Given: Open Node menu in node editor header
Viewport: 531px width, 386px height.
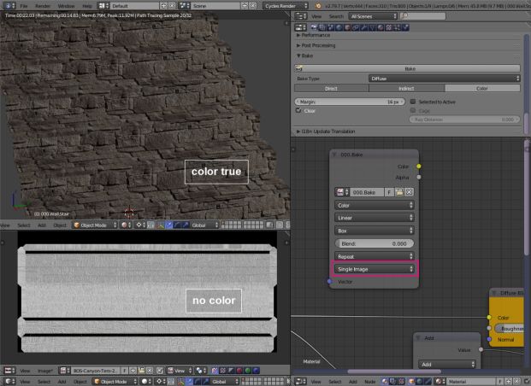Looking at the screenshot, I should point(369,382).
